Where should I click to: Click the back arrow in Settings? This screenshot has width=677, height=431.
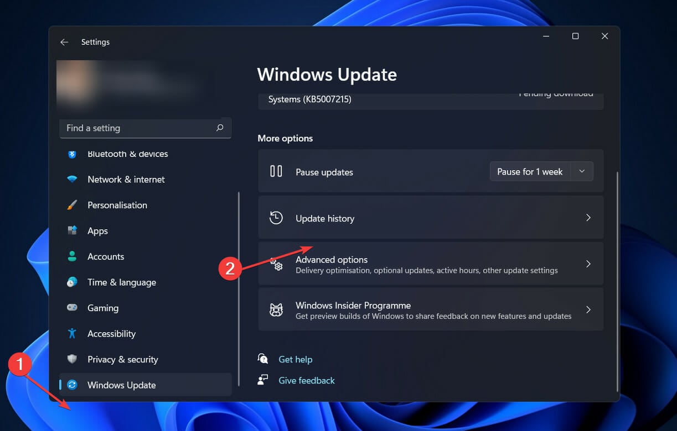64,41
